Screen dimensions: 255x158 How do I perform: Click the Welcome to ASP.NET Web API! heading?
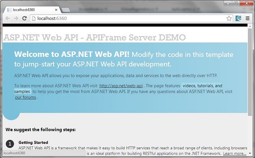tap(72, 54)
